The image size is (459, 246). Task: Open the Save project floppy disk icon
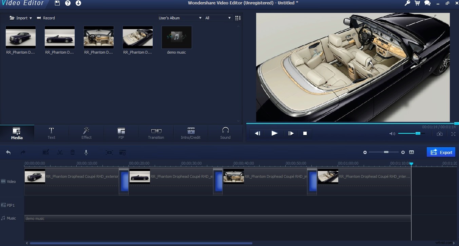57,3
